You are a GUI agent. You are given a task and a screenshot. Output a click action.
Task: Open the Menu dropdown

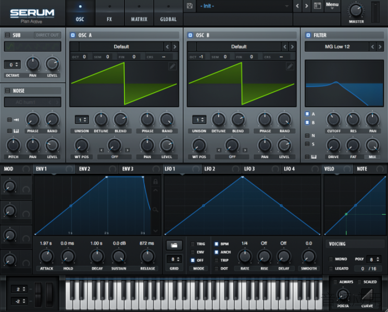[332, 5]
